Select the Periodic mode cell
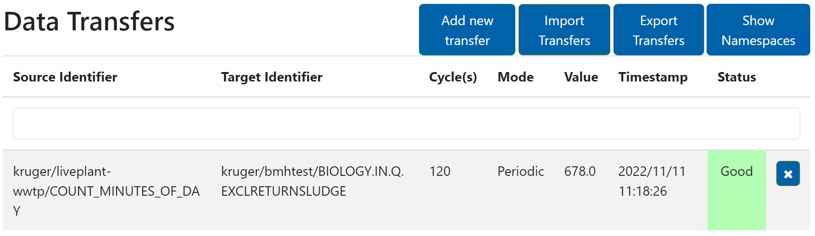815x236 pixels. tap(520, 172)
